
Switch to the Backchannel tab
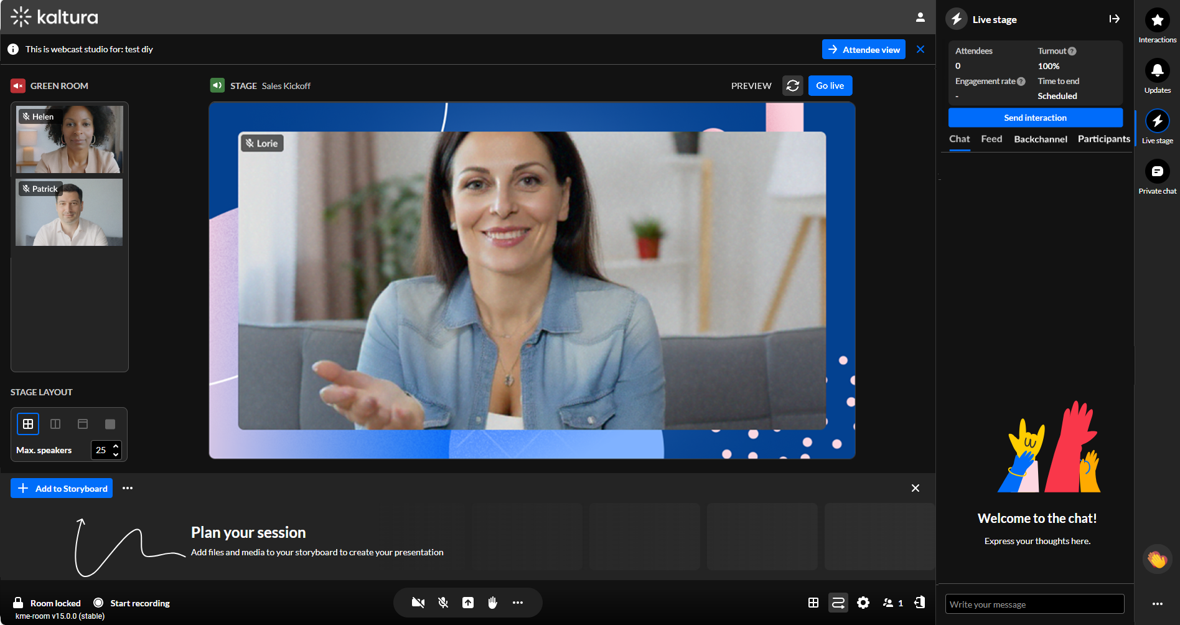pyautogui.click(x=1041, y=139)
